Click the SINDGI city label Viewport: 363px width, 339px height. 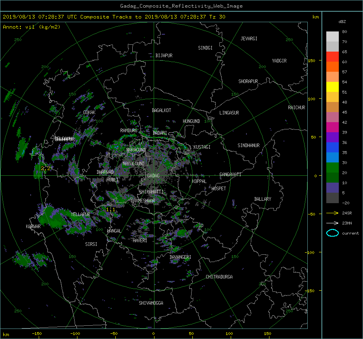tap(205, 48)
